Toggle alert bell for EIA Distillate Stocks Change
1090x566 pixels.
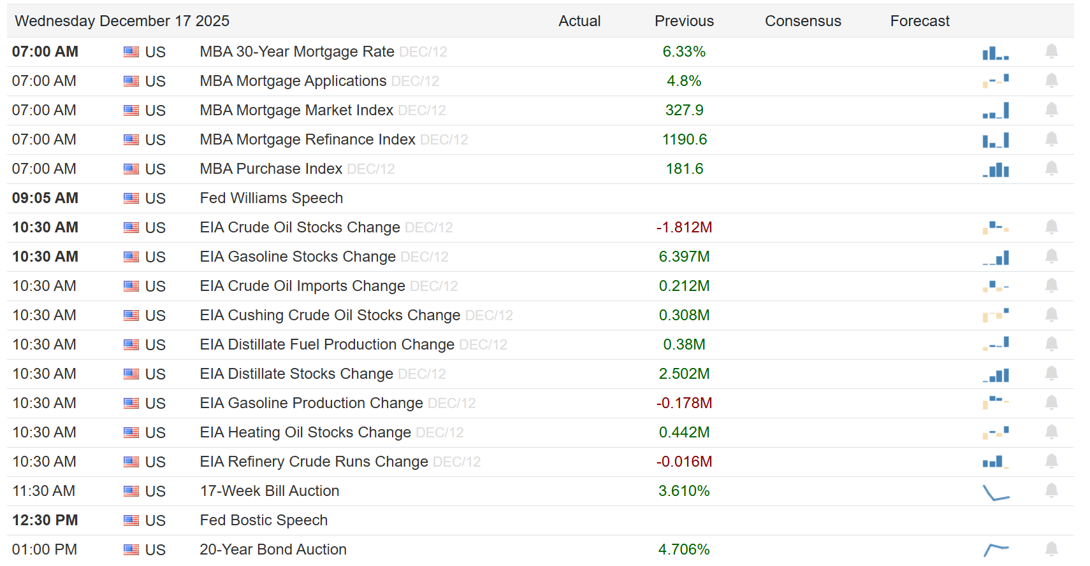point(1051,374)
